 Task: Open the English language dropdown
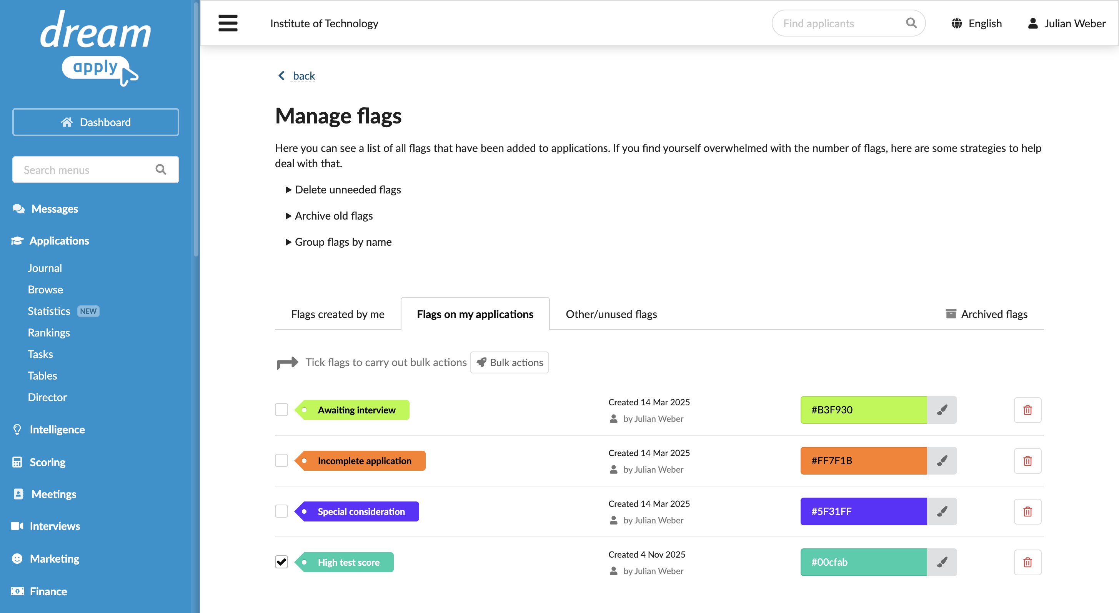tap(976, 23)
